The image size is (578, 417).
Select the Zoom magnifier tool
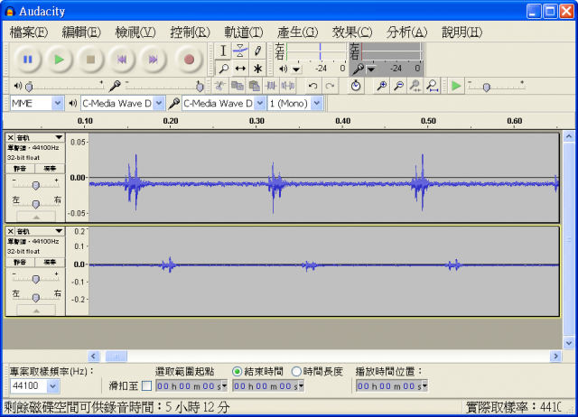223,69
